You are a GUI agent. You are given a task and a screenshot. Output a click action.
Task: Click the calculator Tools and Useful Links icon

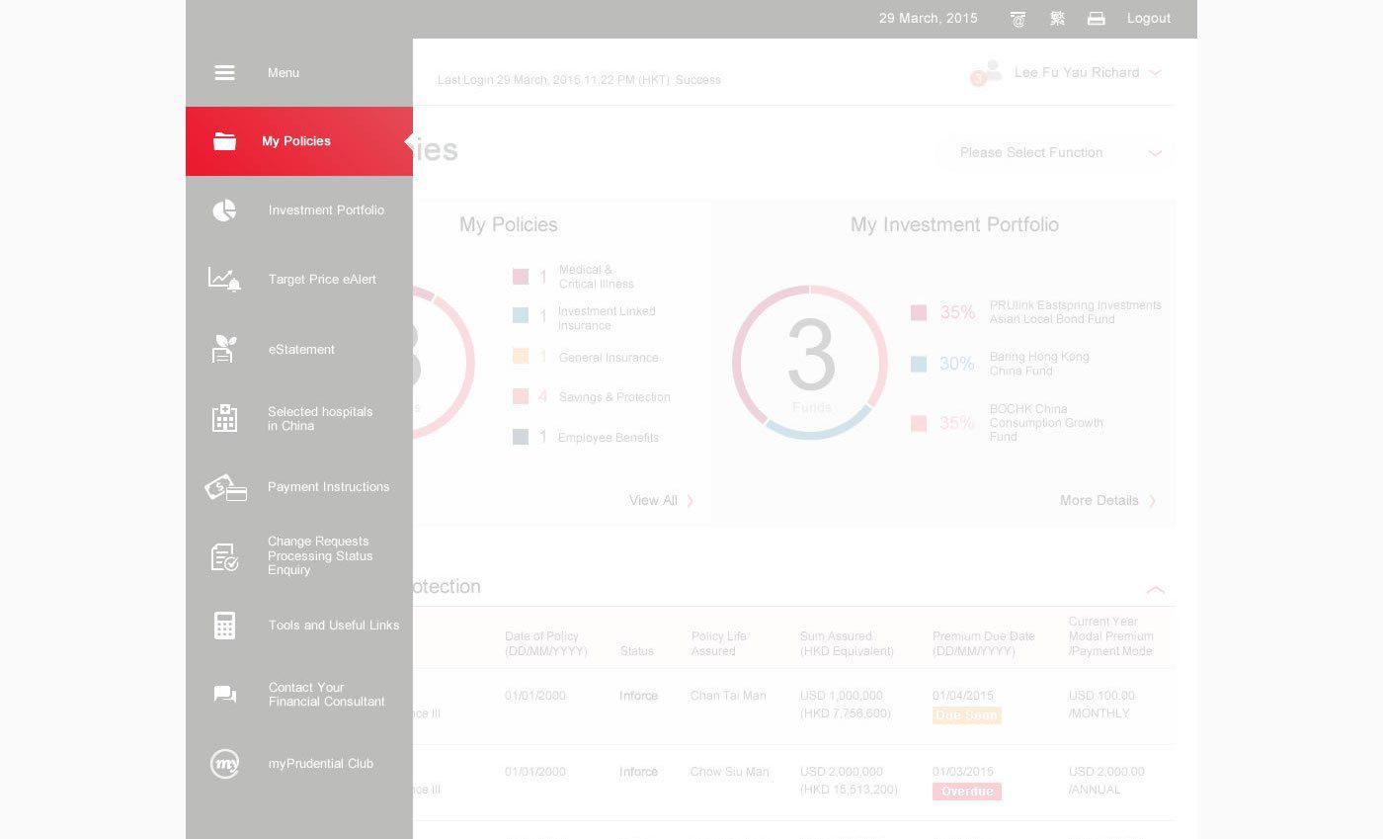point(224,626)
